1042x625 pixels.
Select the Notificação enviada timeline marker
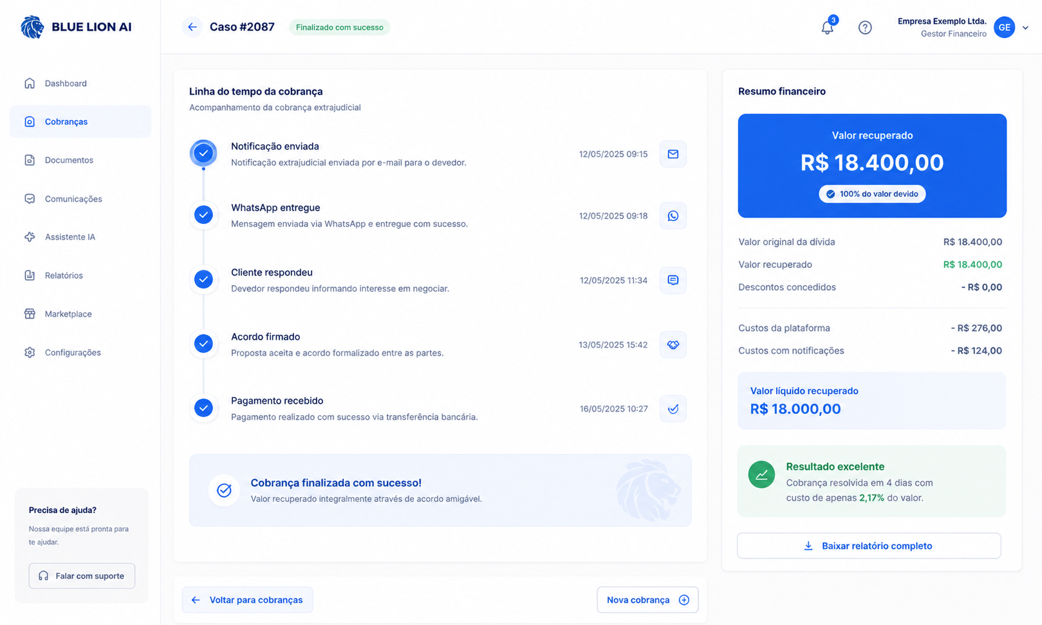click(x=203, y=153)
